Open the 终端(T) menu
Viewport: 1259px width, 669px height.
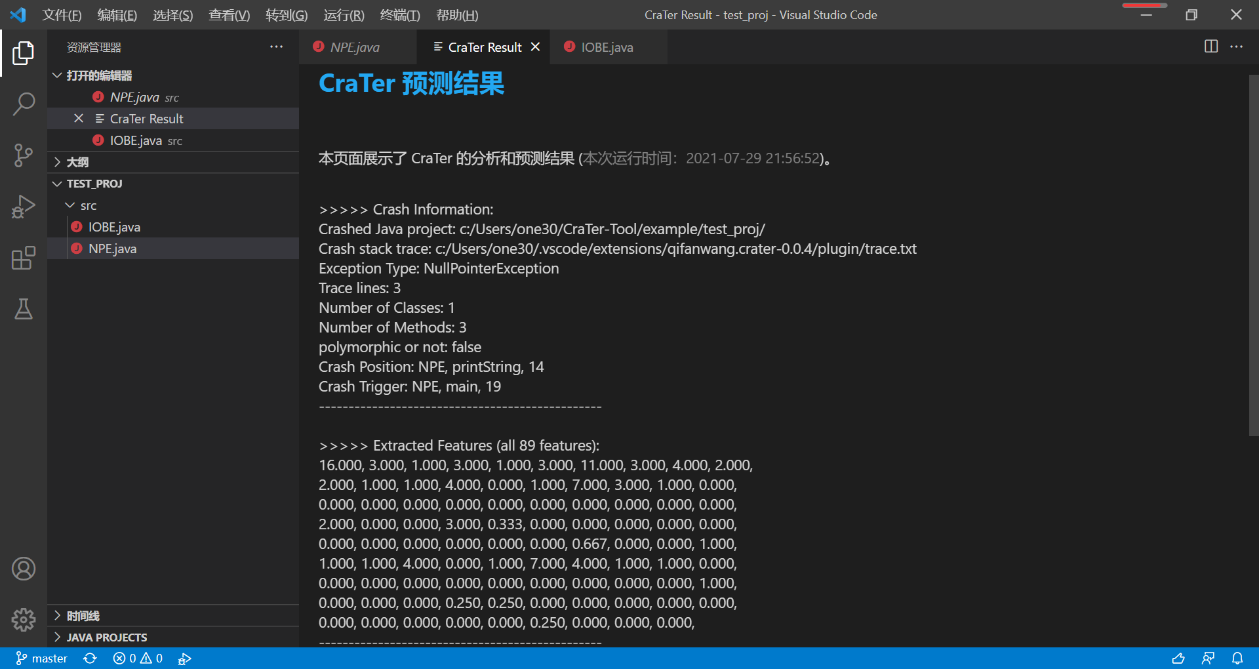(x=400, y=14)
